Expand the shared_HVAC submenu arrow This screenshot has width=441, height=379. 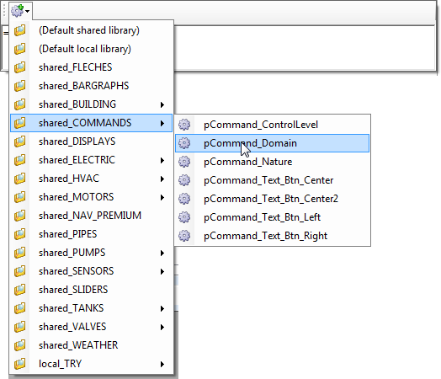point(162,179)
